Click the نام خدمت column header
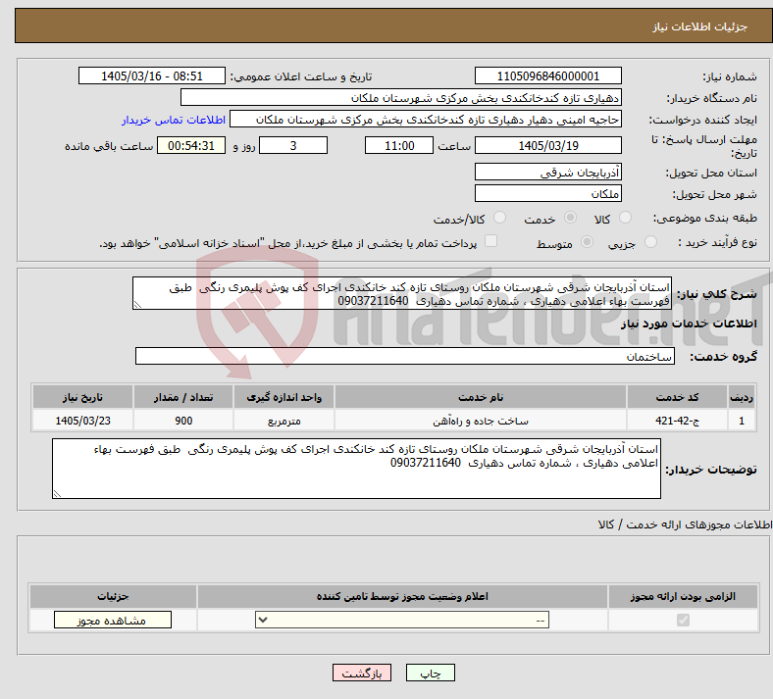Viewport: 773px width, 699px height. (x=481, y=397)
